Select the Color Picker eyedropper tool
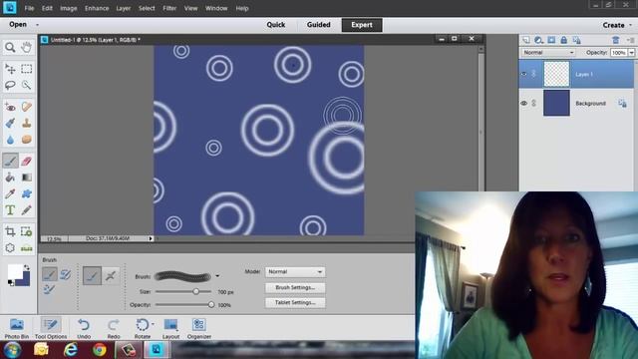 click(10, 193)
